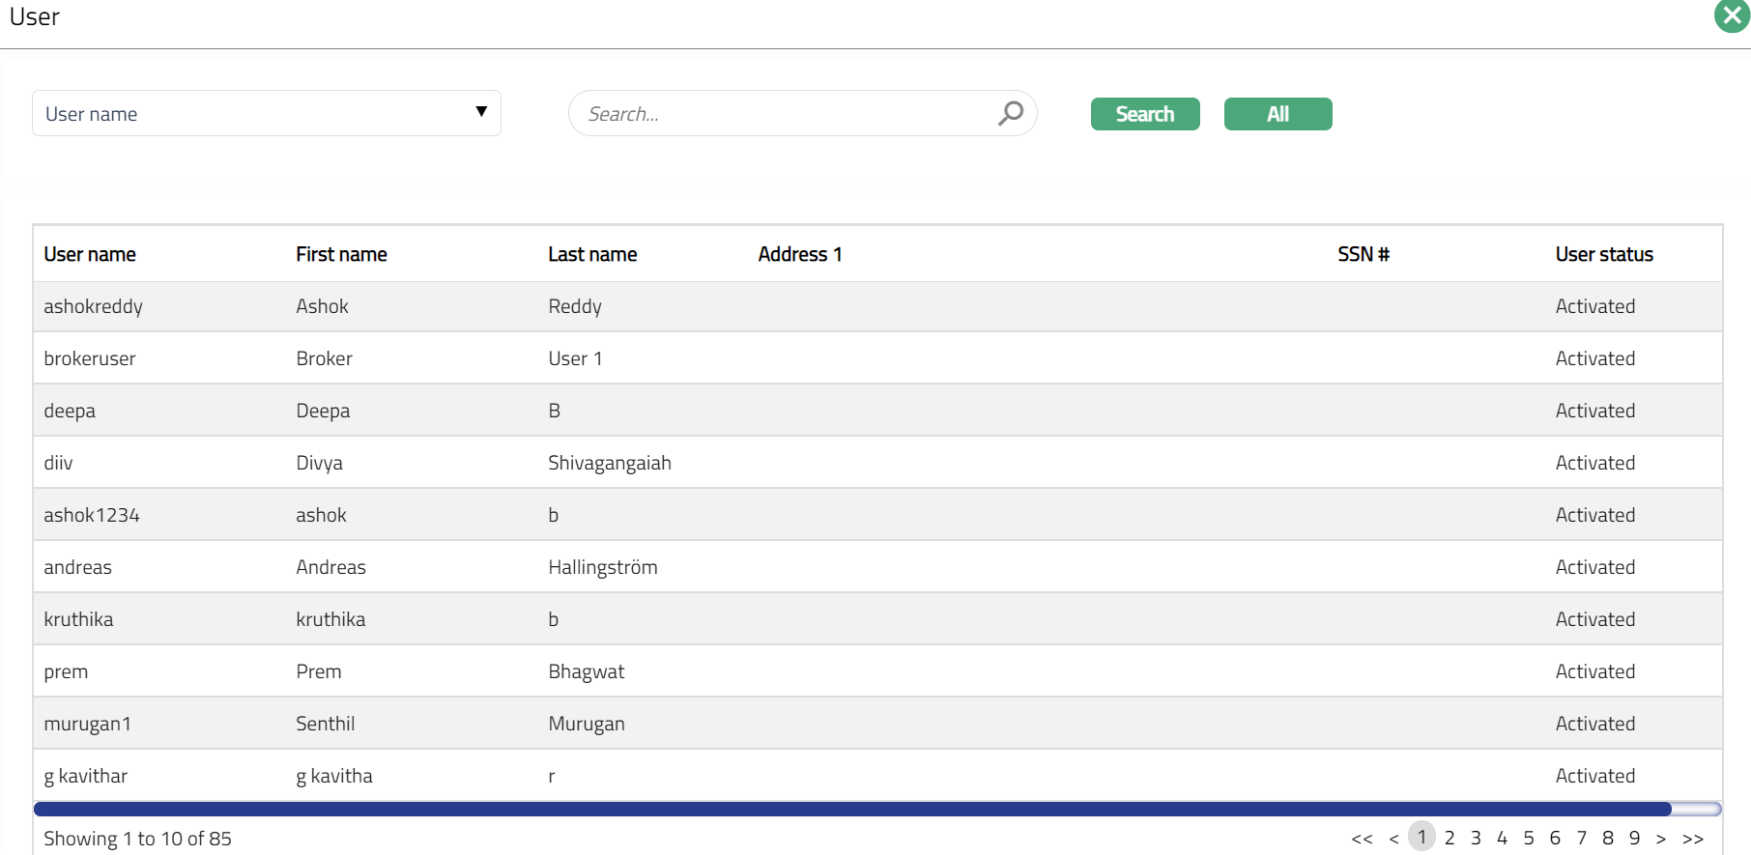Jump to last page with double arrow
This screenshot has width=1751, height=855.
1692,839
